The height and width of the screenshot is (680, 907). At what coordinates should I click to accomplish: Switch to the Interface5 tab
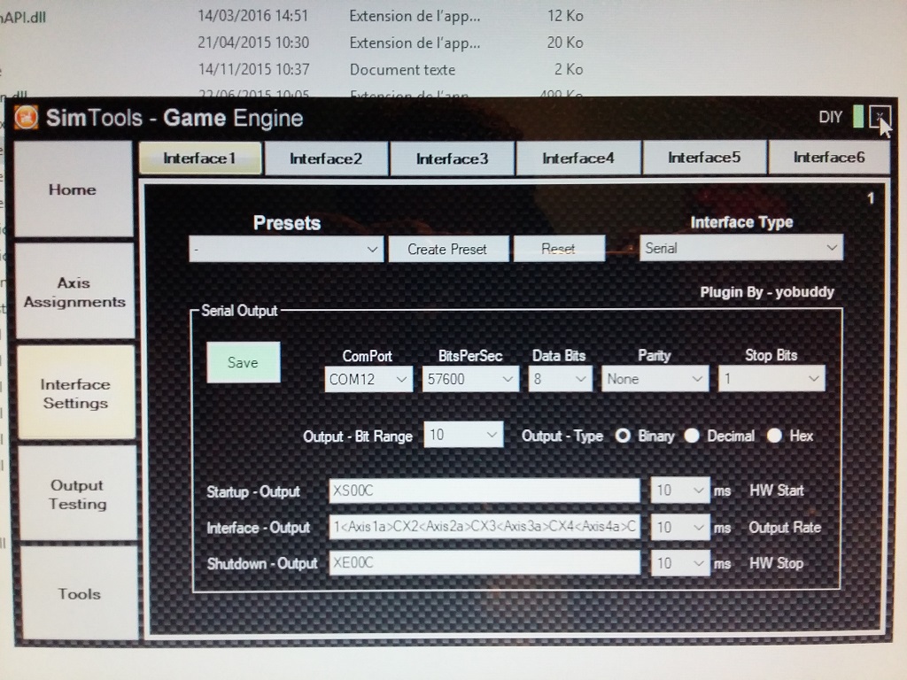click(704, 158)
